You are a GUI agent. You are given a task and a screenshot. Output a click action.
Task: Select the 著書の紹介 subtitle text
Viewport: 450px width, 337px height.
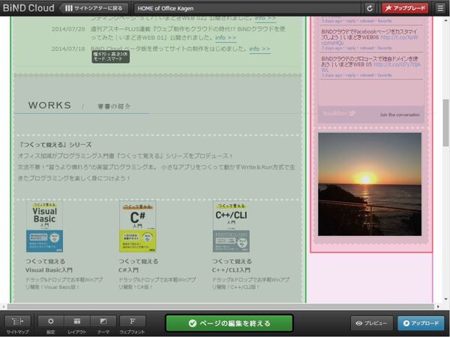(x=114, y=106)
